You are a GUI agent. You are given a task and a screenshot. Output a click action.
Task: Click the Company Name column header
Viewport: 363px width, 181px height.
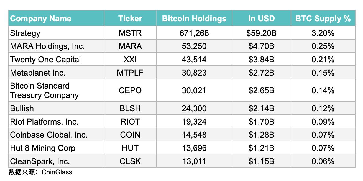(x=41, y=19)
